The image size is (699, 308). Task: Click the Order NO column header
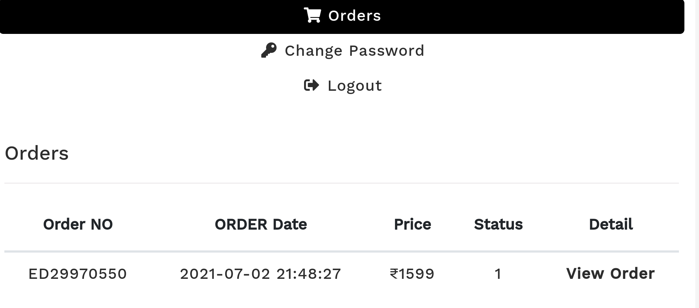click(78, 224)
